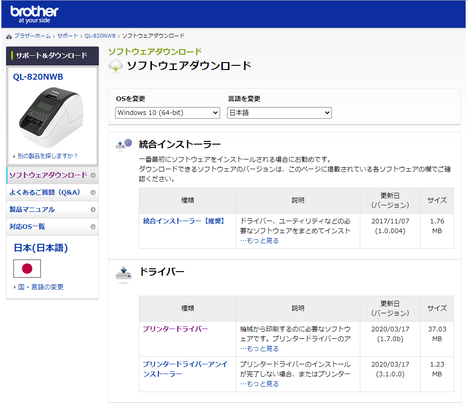
Task: Click the Japanese flag icon in the sidebar
Action: (x=26, y=268)
